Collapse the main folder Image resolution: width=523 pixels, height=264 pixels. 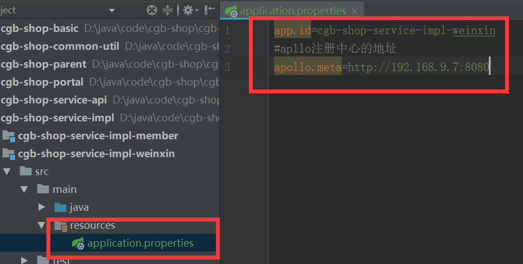coord(24,190)
